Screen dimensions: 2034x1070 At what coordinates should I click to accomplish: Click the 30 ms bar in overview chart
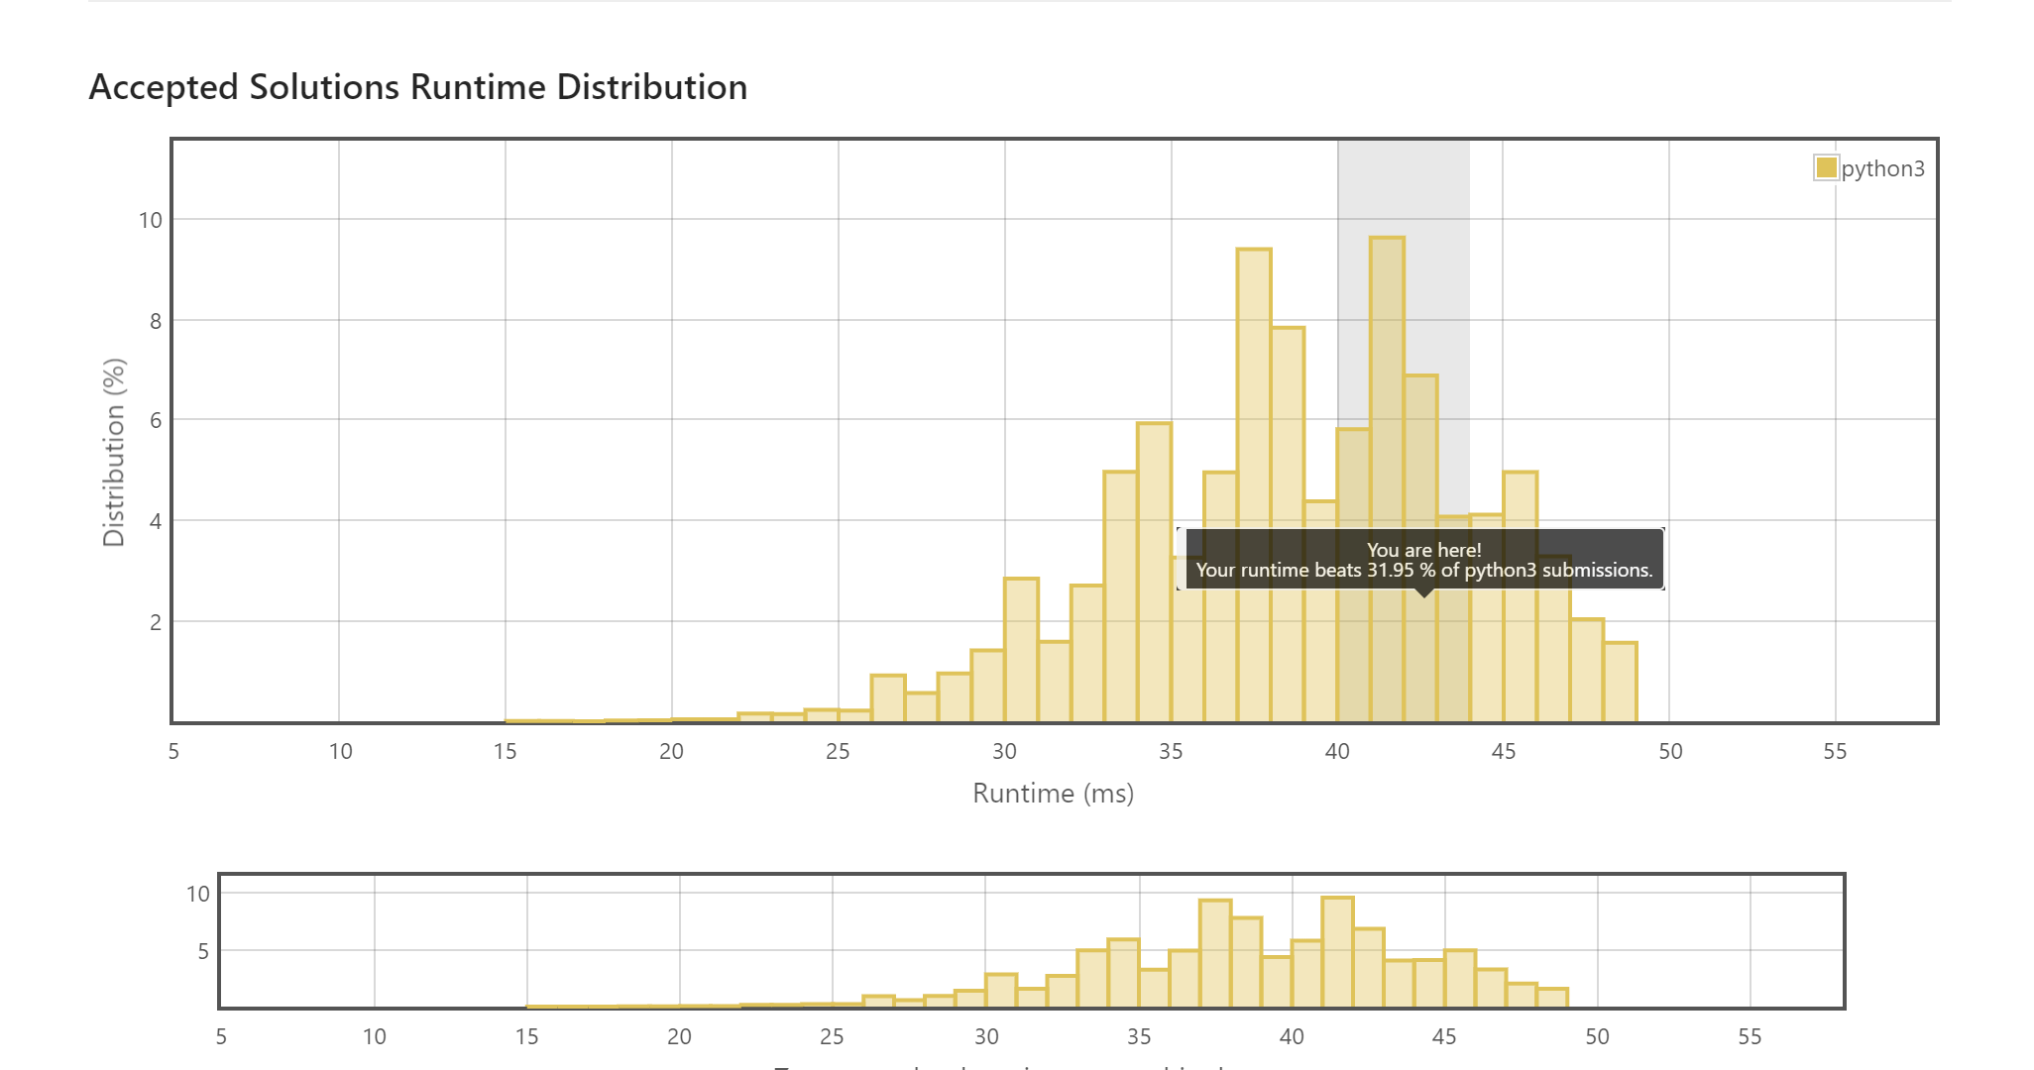(x=1001, y=991)
